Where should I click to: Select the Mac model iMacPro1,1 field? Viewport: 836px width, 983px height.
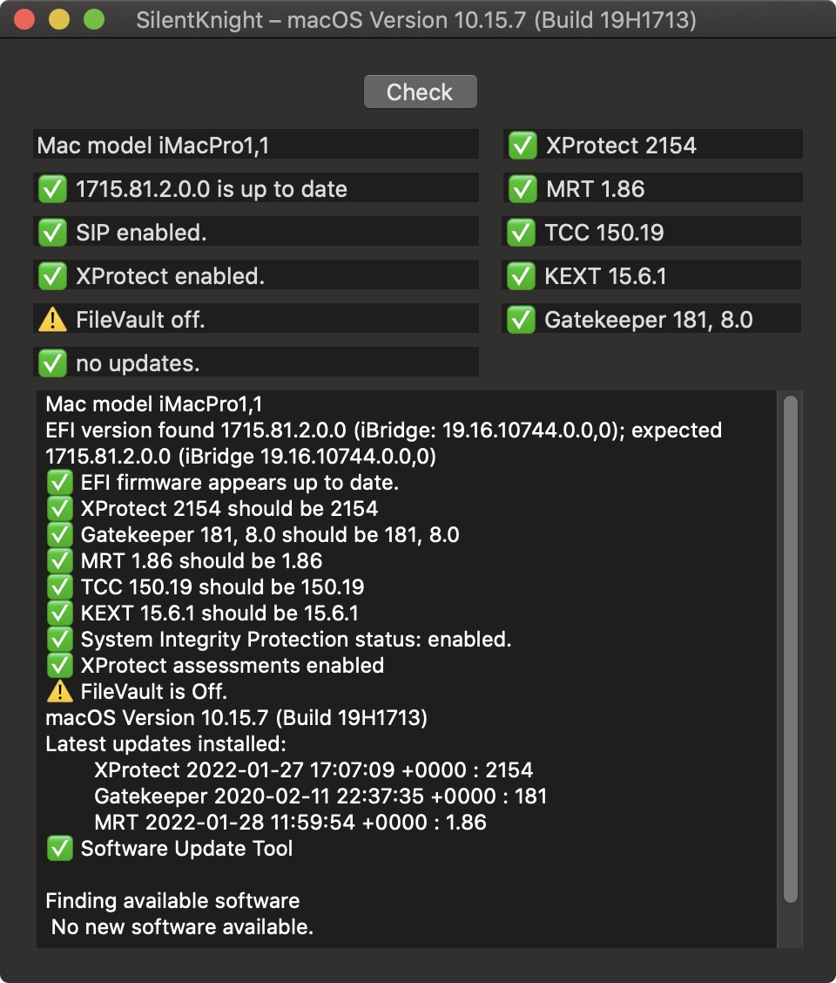coord(256,146)
